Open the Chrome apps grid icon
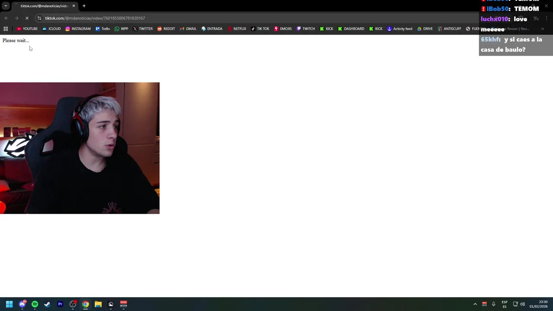The width and height of the screenshot is (553, 311). coord(6,29)
